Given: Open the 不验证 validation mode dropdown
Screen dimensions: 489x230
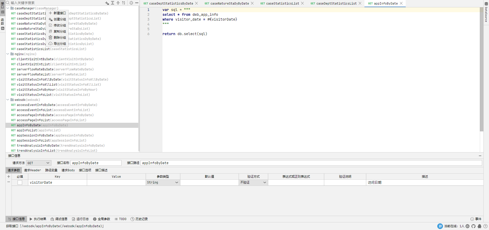Looking at the screenshot, I should click(253, 182).
